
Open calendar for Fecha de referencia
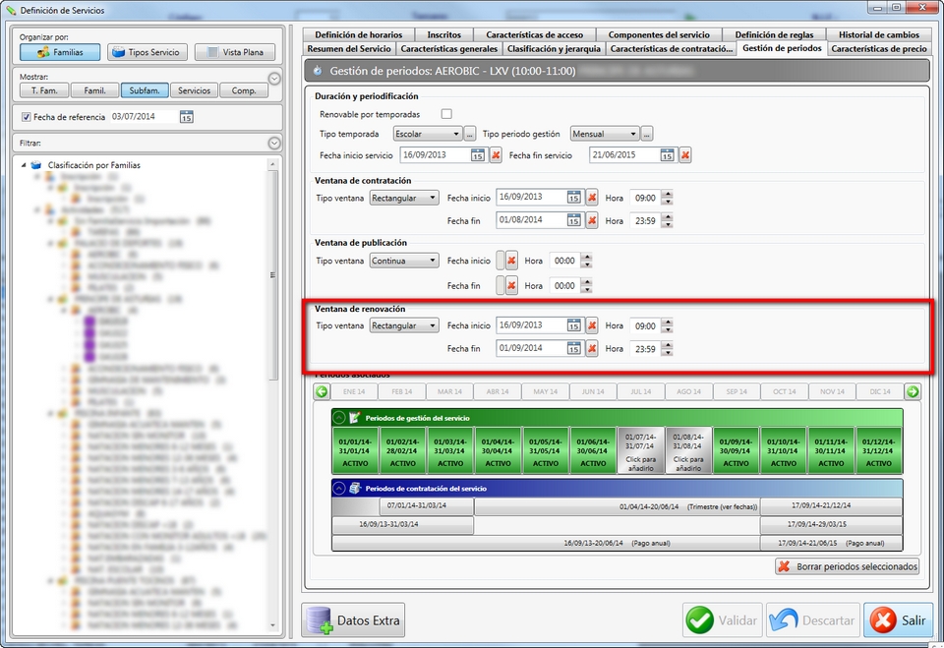point(186,117)
